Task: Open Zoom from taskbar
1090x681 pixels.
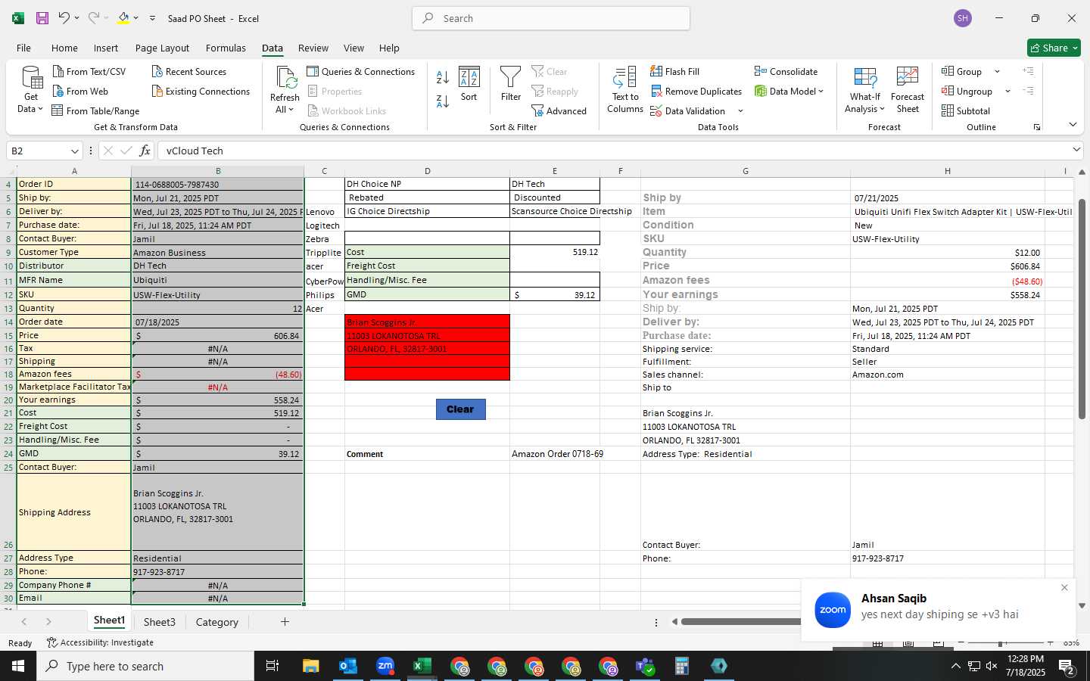Action: point(385,666)
